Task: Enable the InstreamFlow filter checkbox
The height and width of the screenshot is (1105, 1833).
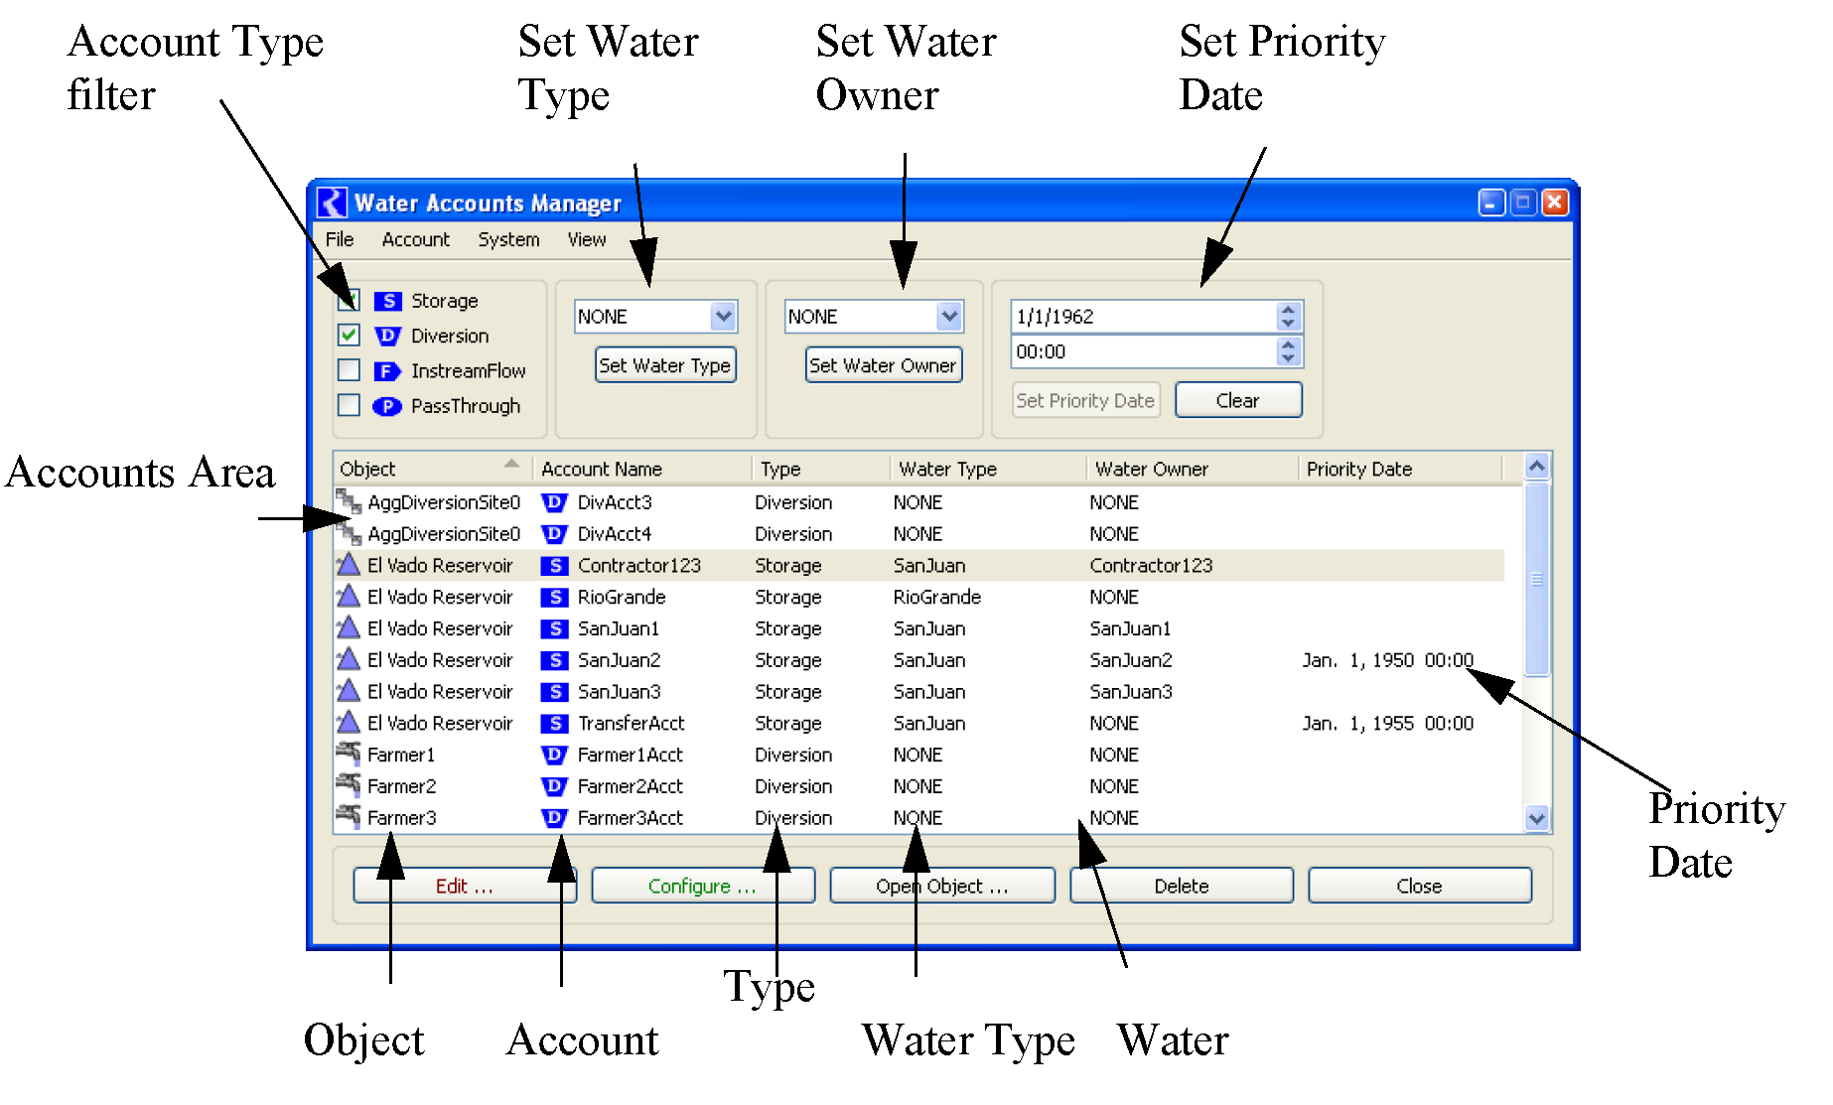Action: click(349, 370)
